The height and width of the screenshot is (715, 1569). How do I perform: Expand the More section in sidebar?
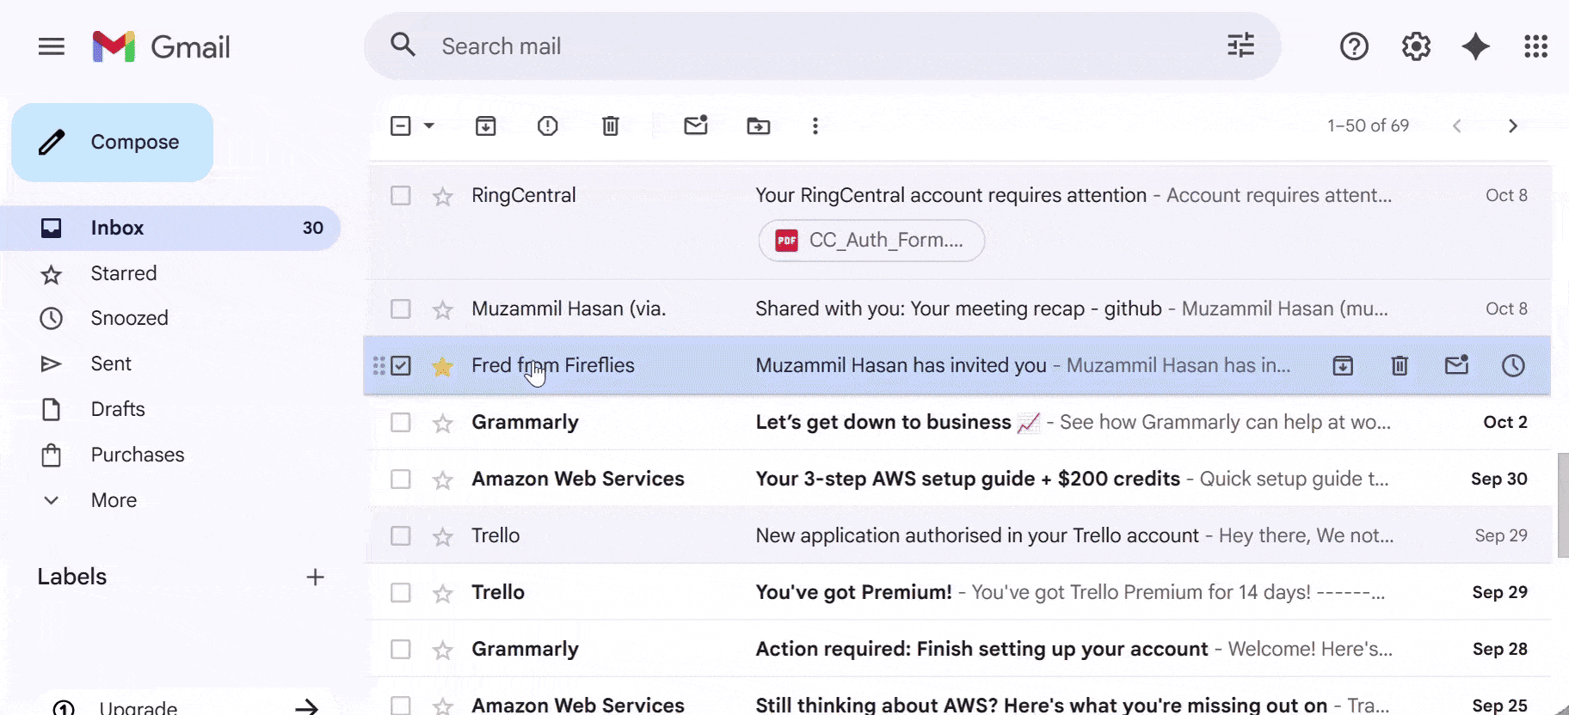point(114,500)
